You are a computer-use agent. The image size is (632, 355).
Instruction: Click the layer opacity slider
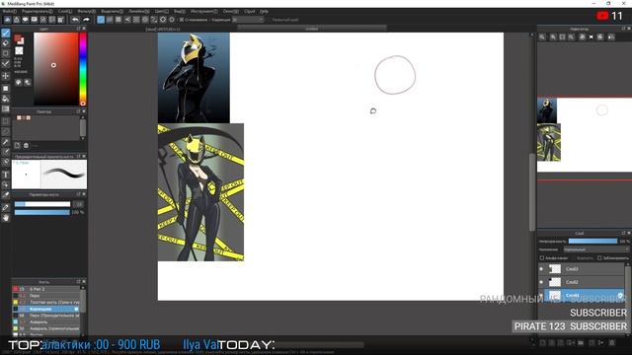592,241
